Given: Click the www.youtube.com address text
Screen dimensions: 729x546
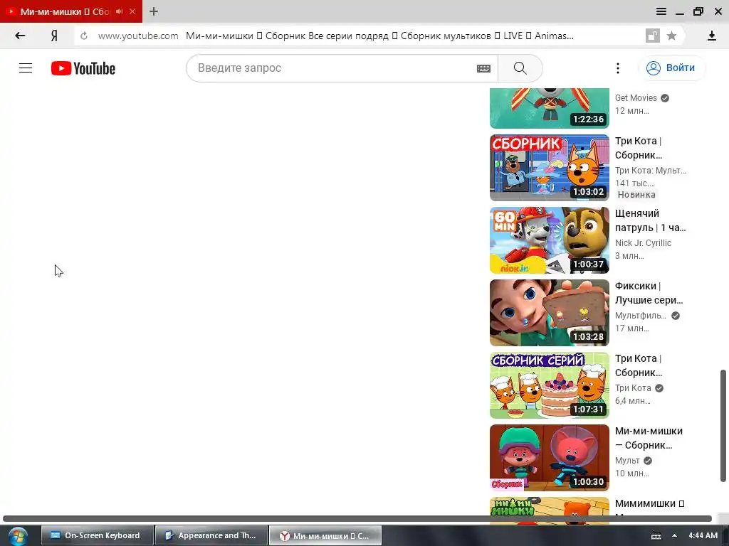Looking at the screenshot, I should pyautogui.click(x=138, y=36).
